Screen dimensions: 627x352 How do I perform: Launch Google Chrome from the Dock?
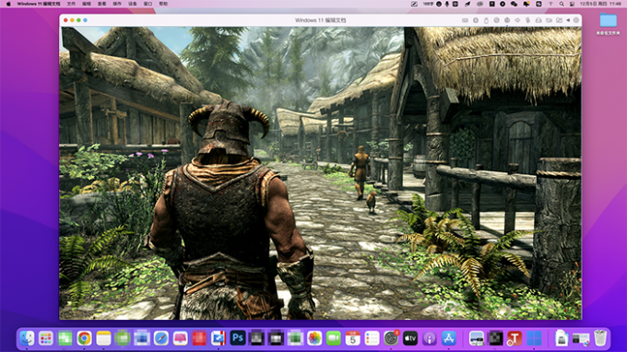point(84,338)
